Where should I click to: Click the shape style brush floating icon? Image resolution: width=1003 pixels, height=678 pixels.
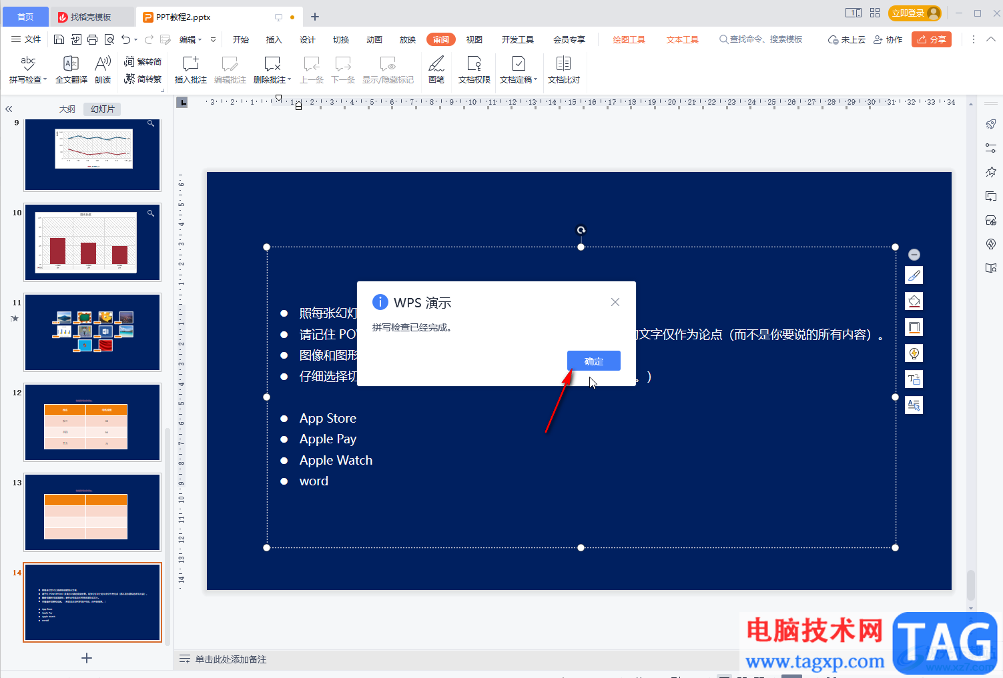tap(914, 275)
